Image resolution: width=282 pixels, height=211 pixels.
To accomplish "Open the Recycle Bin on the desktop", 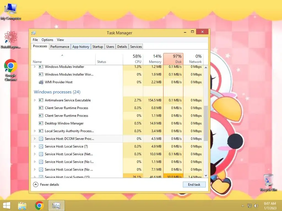I will coord(268,182).
